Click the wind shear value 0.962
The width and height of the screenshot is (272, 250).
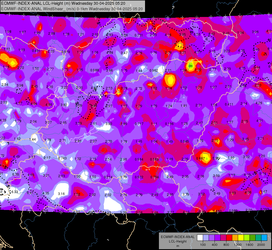154,71
